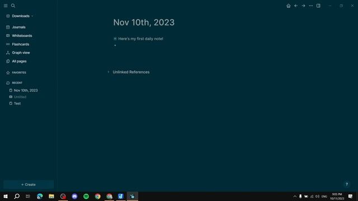Open the Downloads graph dropdown
The image size is (358, 201).
click(x=20, y=16)
